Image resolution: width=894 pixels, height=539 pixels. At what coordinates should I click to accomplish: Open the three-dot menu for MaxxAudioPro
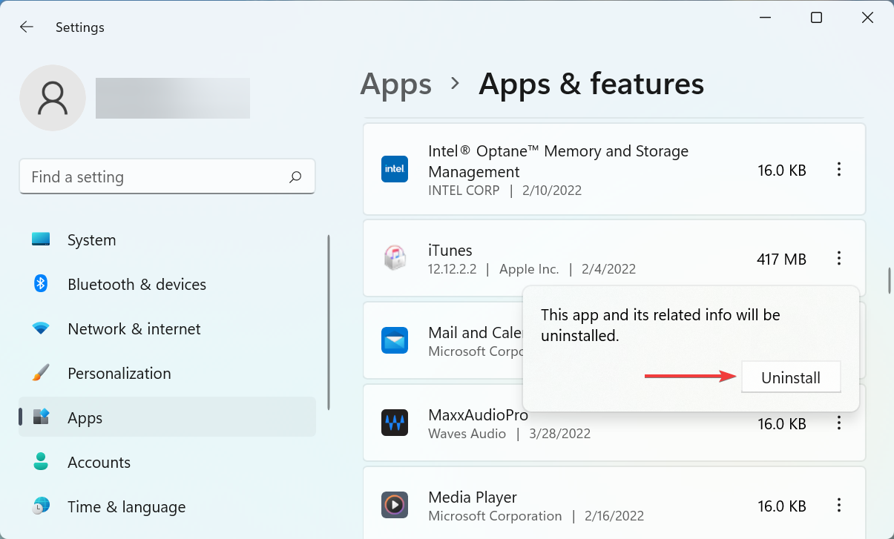click(x=839, y=423)
